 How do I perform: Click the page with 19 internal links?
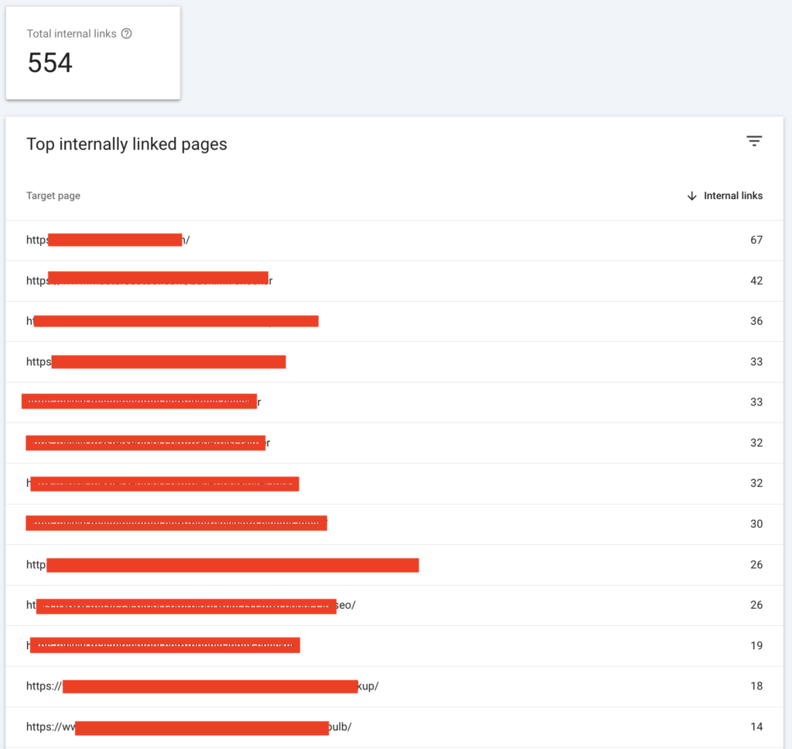[x=164, y=645]
